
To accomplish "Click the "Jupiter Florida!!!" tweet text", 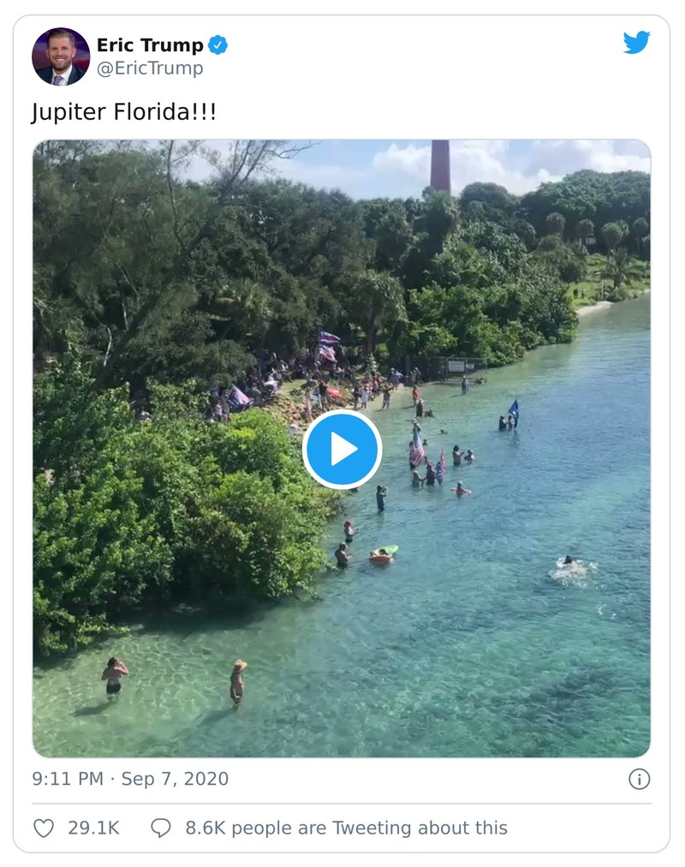I will coord(124,112).
